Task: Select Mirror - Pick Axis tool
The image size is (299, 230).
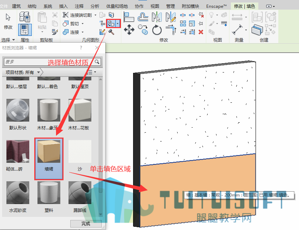Action: [157, 17]
